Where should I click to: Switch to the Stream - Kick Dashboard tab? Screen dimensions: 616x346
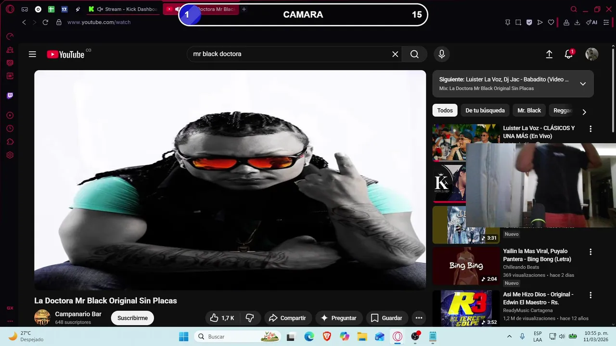pyautogui.click(x=122, y=9)
